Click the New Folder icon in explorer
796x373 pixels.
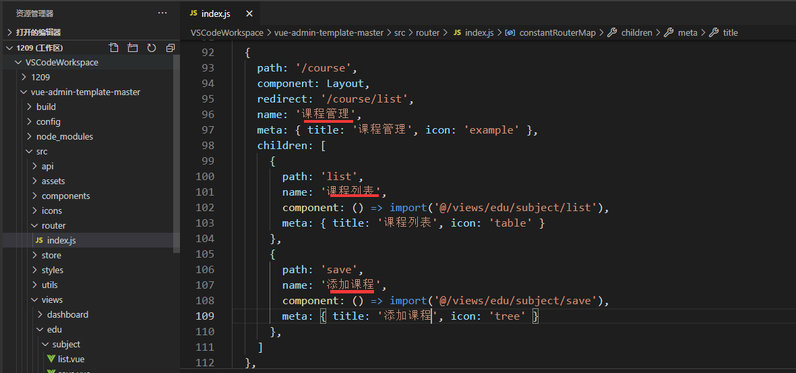pos(133,48)
